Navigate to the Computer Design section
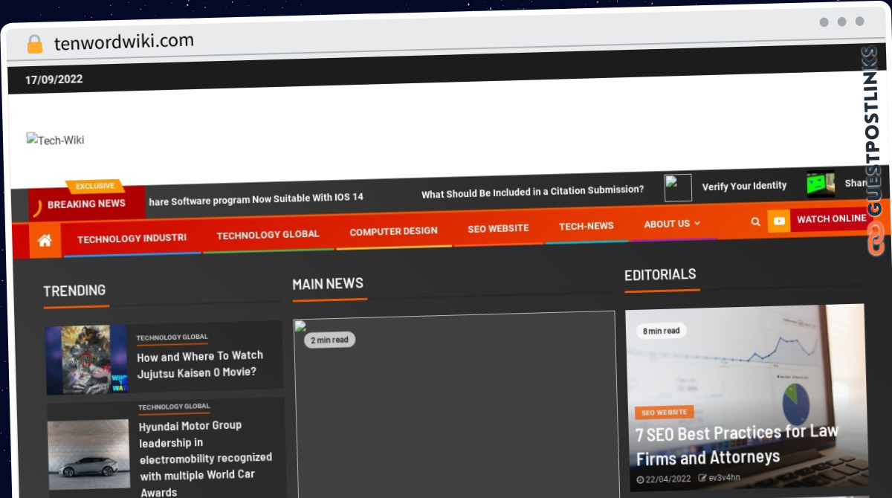The image size is (892, 498). (393, 231)
